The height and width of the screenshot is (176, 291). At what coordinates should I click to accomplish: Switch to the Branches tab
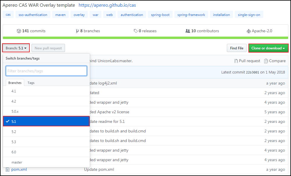click(15, 83)
